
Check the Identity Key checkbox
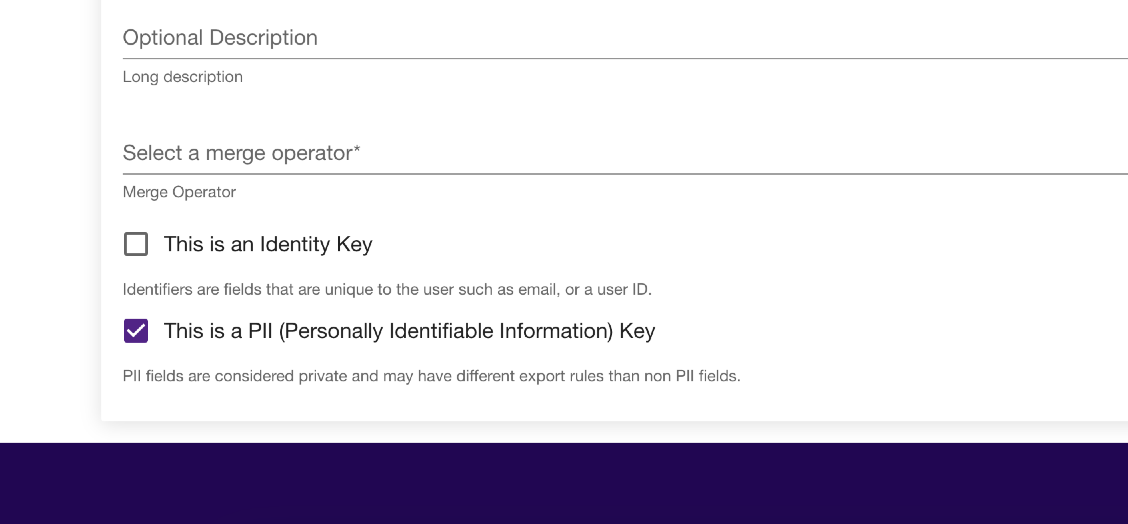coord(136,244)
